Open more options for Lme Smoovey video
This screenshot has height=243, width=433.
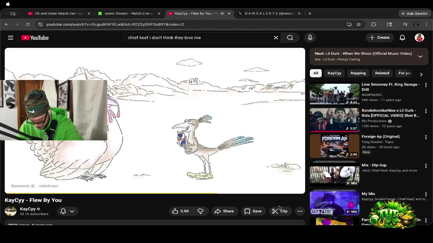(426, 85)
